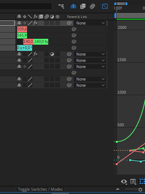This screenshot has height=194, width=145.
Task: Toggle the shy switch on the last layer
Action: coord(19,85)
